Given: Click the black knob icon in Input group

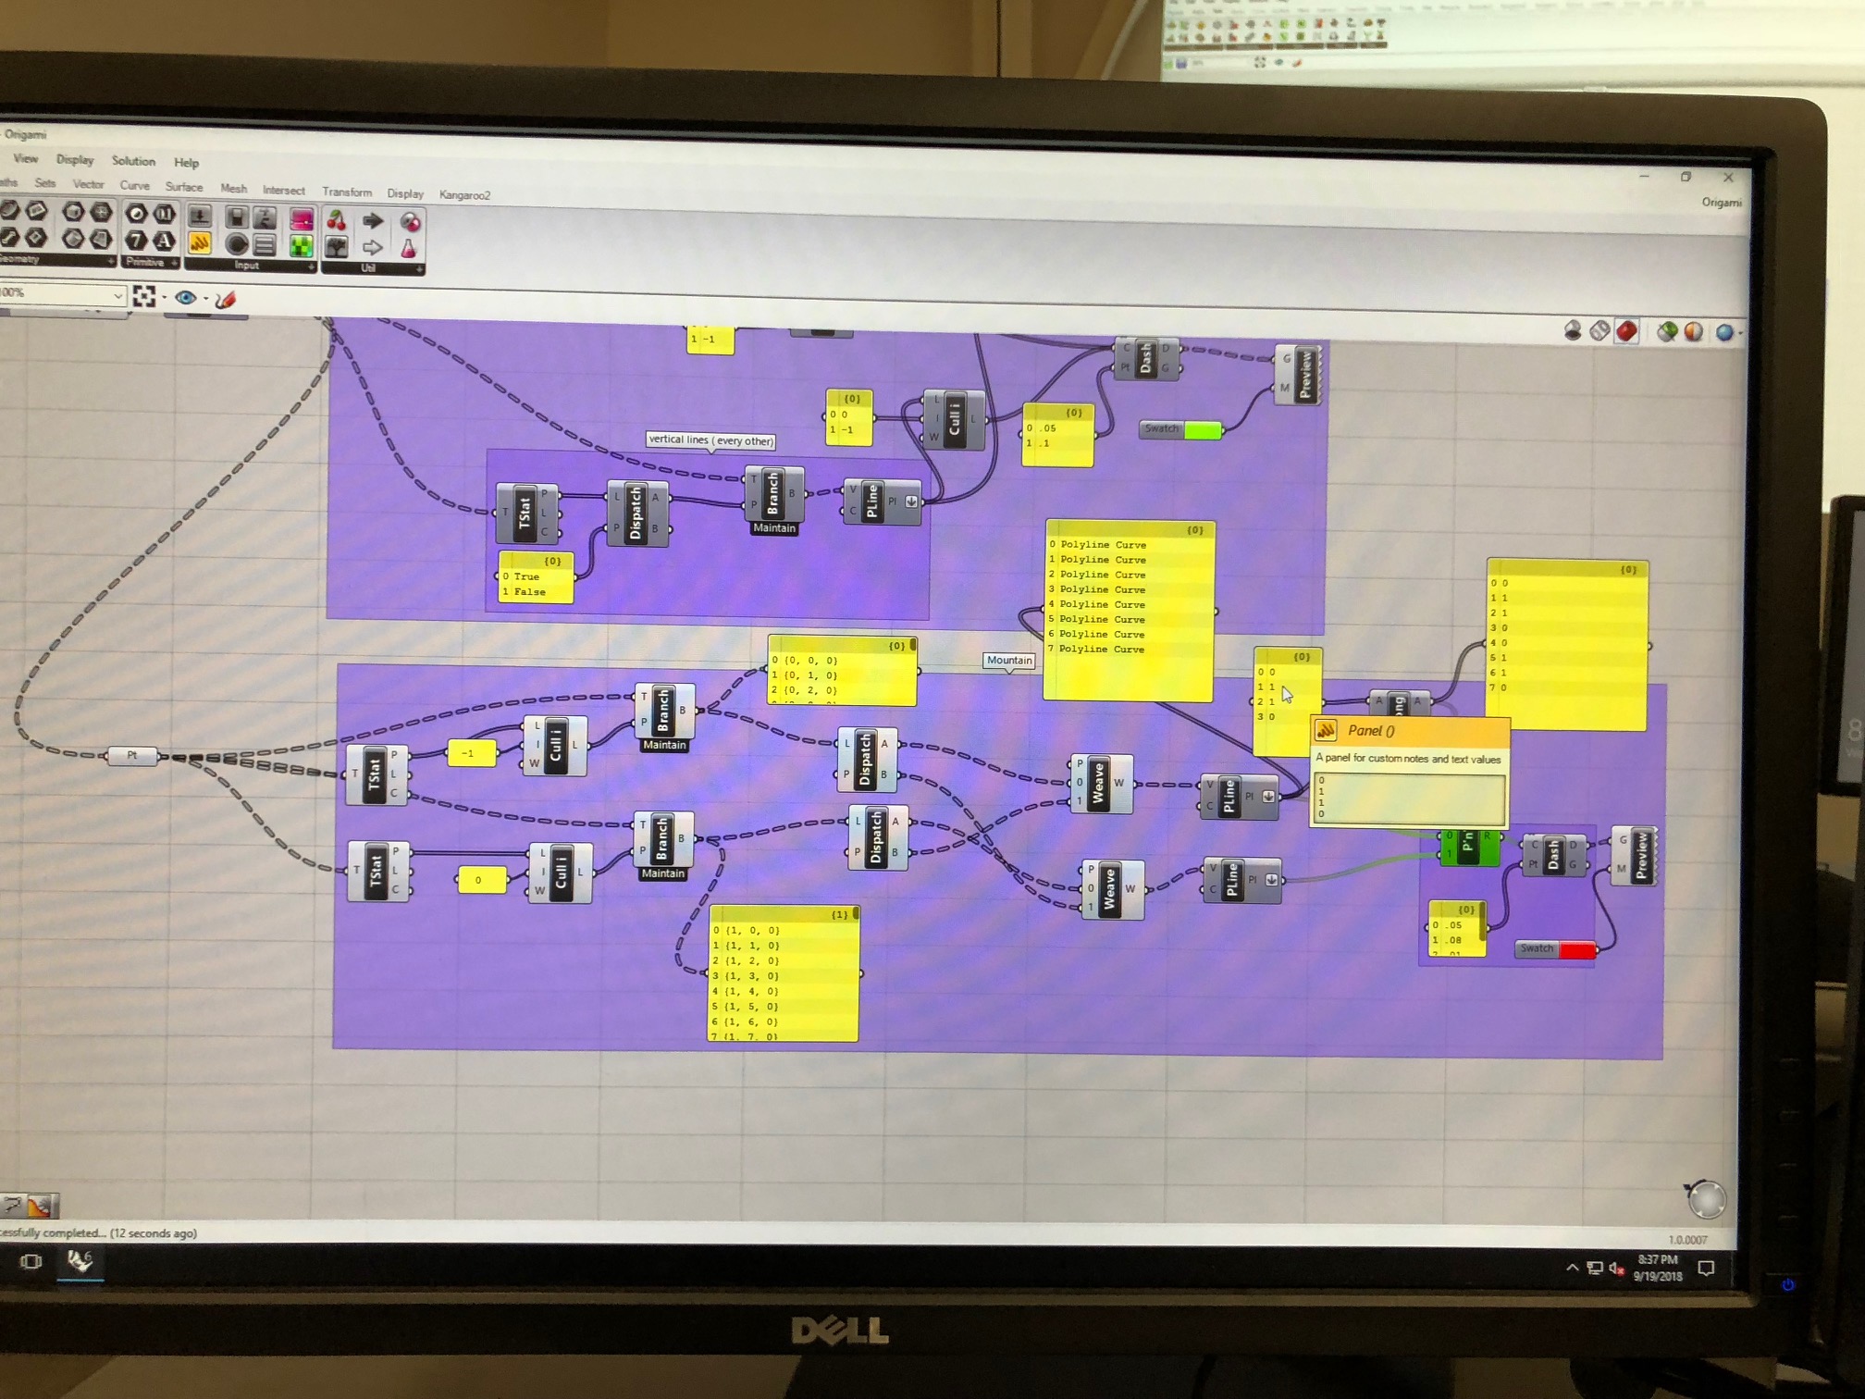Looking at the screenshot, I should coord(237,244).
